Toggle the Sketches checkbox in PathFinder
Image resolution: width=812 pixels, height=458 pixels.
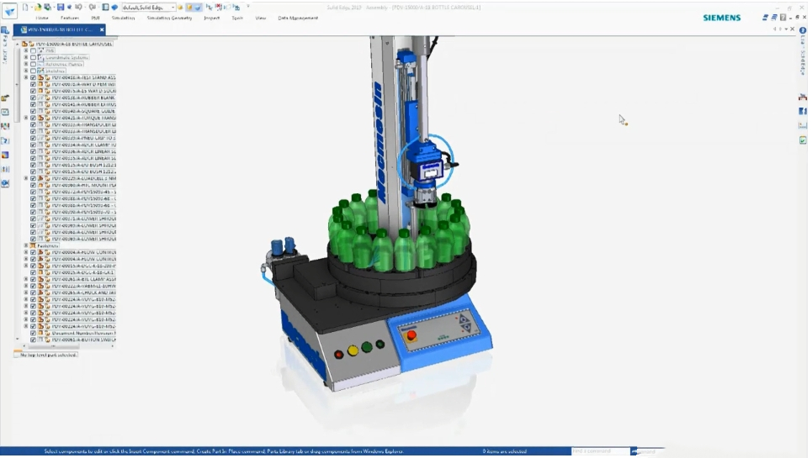tap(34, 71)
